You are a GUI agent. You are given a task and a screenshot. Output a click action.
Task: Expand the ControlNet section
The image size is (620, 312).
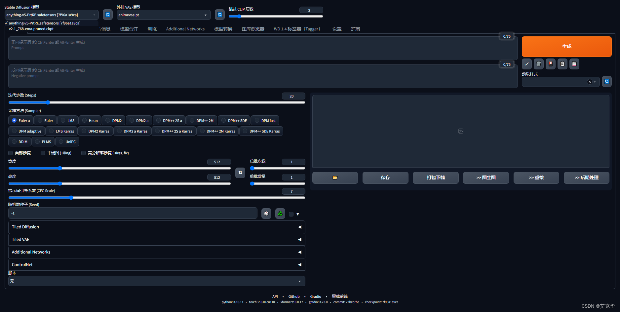coord(157,265)
